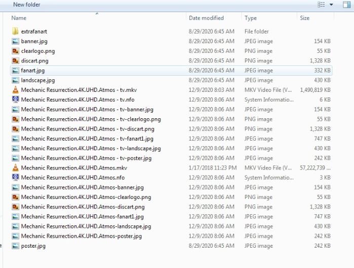Image resolution: width=354 pixels, height=268 pixels.
Task: Click the landscape.jpg file icon
Action: (x=15, y=80)
